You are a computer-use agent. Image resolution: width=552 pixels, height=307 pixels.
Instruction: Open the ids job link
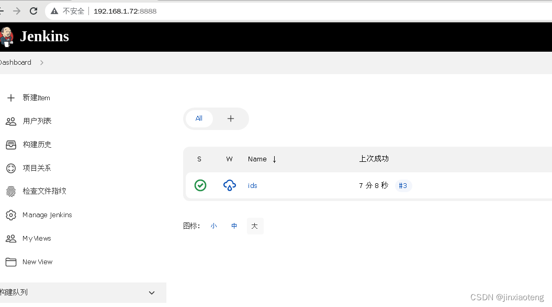click(x=252, y=185)
